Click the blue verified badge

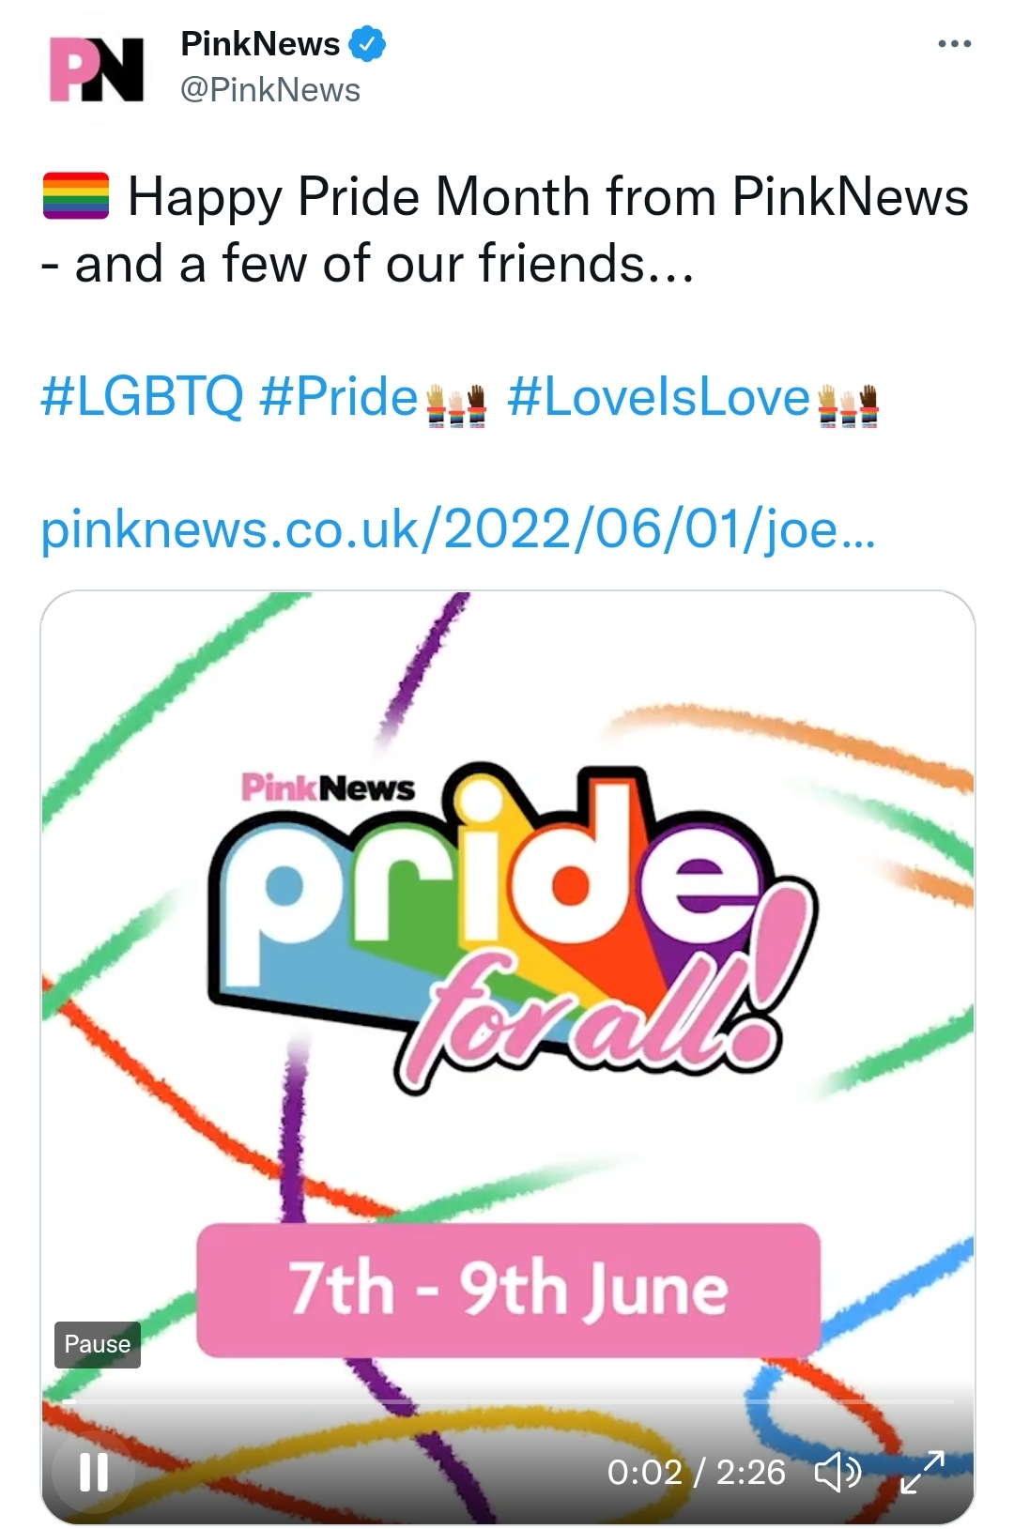tap(368, 44)
